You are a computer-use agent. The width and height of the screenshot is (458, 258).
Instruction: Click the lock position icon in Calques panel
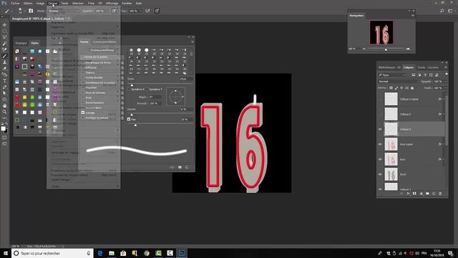tap(401, 87)
